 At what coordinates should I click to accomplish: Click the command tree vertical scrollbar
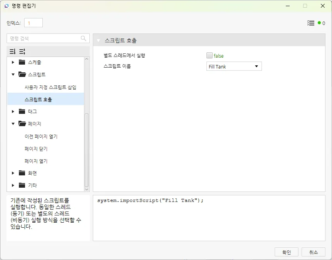click(87, 150)
